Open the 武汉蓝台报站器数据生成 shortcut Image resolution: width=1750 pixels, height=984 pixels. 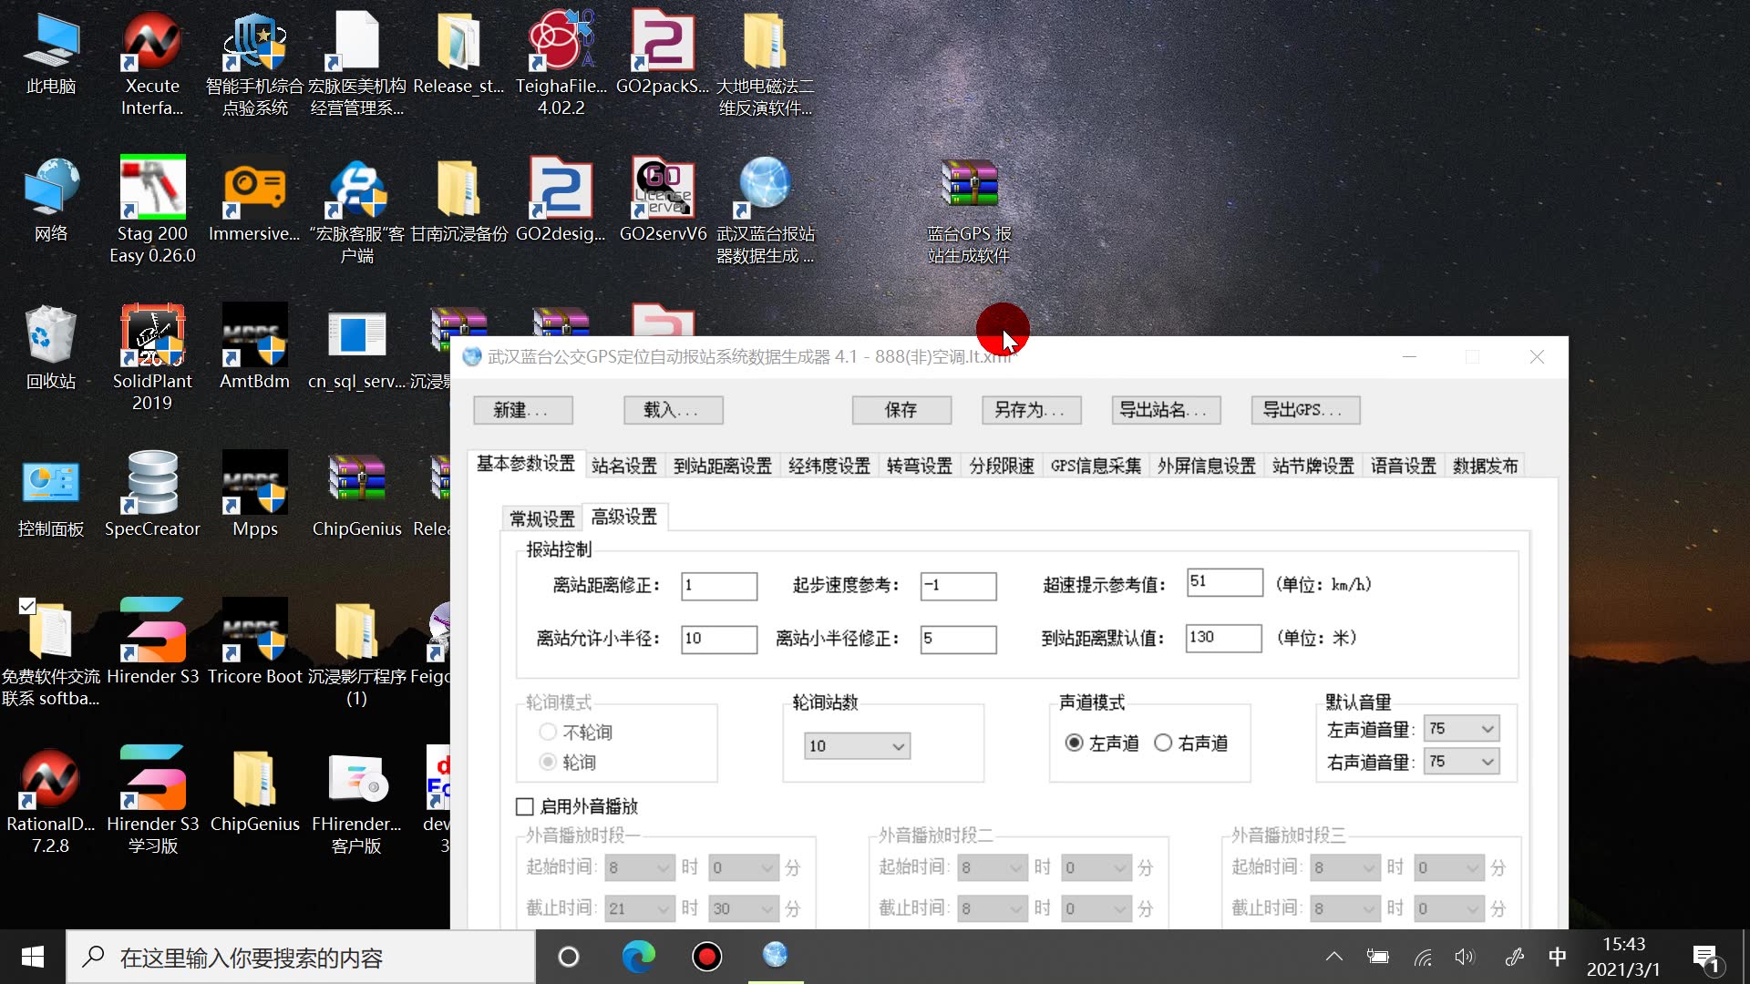(x=765, y=210)
